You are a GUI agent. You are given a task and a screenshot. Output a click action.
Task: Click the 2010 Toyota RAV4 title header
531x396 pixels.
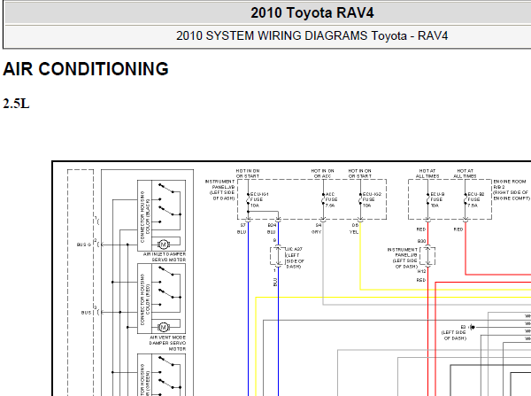point(312,13)
